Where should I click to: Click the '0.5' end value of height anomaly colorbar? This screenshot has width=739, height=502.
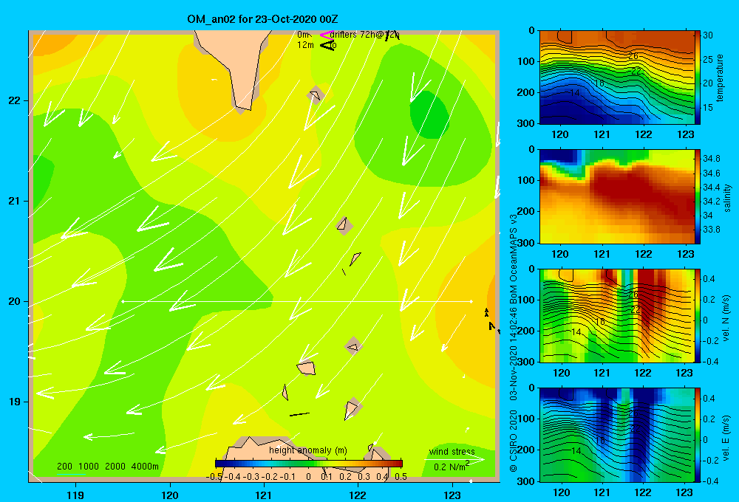coord(401,477)
